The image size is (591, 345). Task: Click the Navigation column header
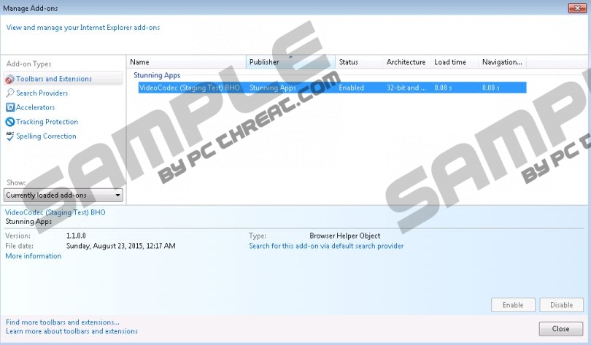pyautogui.click(x=502, y=62)
